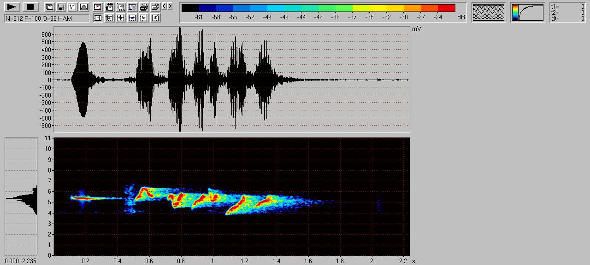Click the Stop playback button
Screen dimensions: 590x265
point(30,7)
